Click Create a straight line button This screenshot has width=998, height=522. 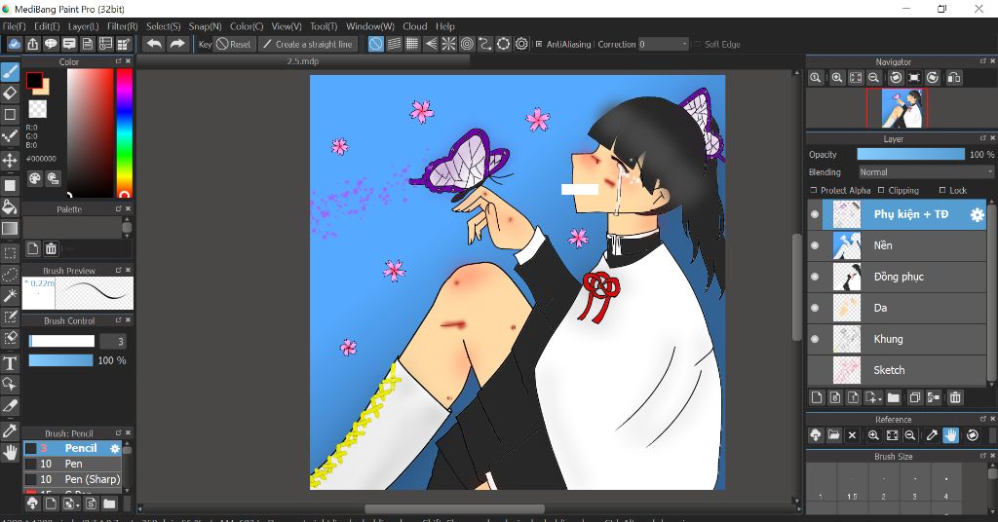coord(308,44)
